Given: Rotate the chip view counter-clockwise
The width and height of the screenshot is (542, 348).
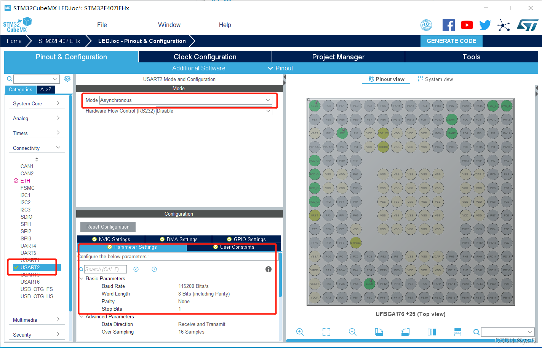Looking at the screenshot, I should (405, 332).
